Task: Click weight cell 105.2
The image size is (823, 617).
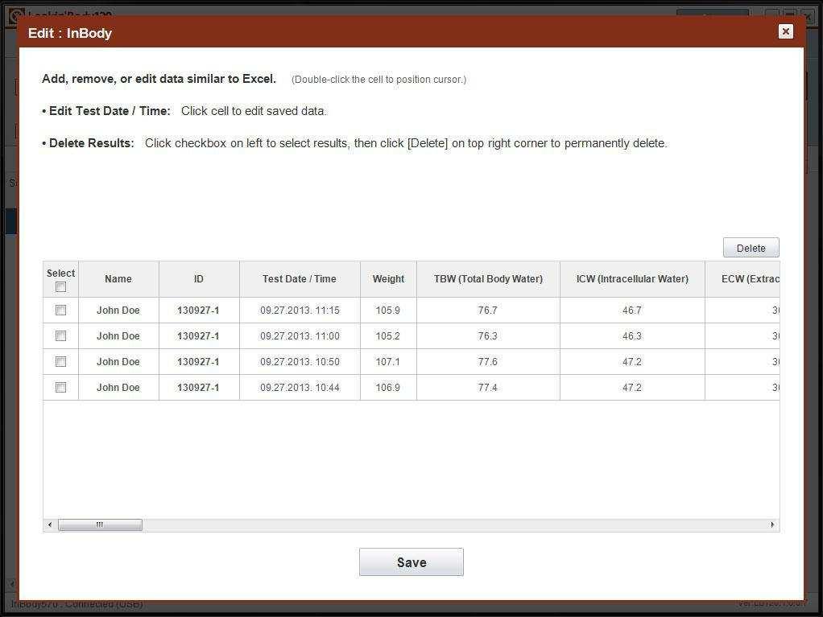Action: point(388,336)
